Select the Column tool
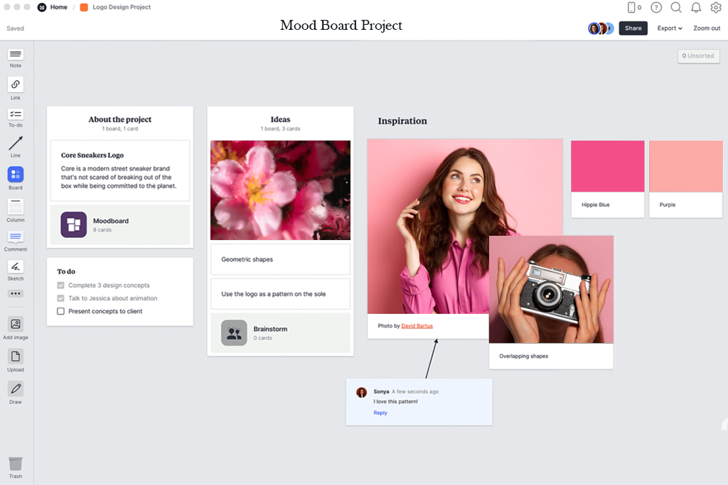Viewport: 728px width, 485px height. (16, 207)
